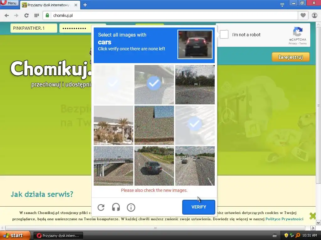
Task: Click the PINKPANTHER.1 username field
Action: 34,28
